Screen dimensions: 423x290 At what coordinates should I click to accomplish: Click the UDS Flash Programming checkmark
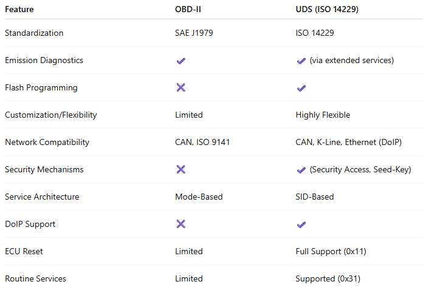(x=301, y=88)
